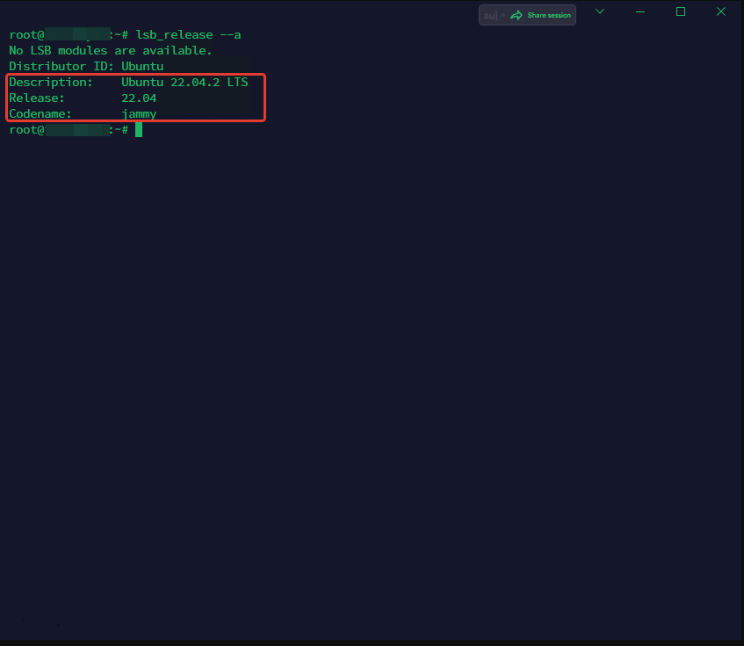Click the Release value '22.04'
The image size is (744, 646).
coord(139,98)
